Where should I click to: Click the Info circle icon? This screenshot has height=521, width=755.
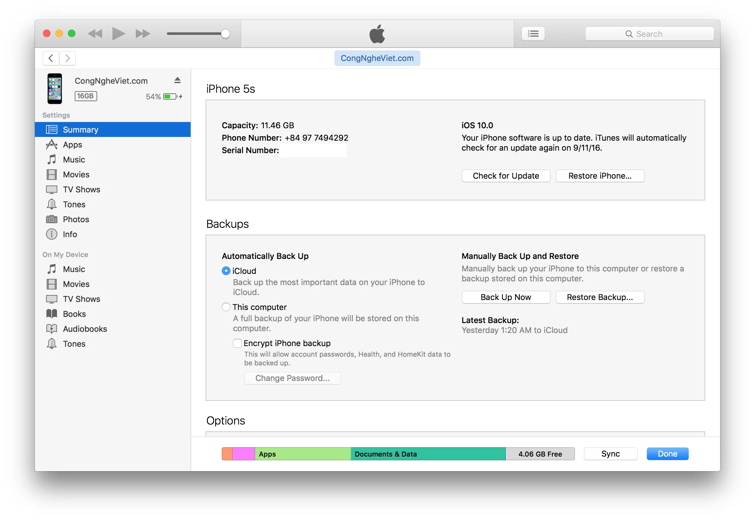click(x=52, y=234)
